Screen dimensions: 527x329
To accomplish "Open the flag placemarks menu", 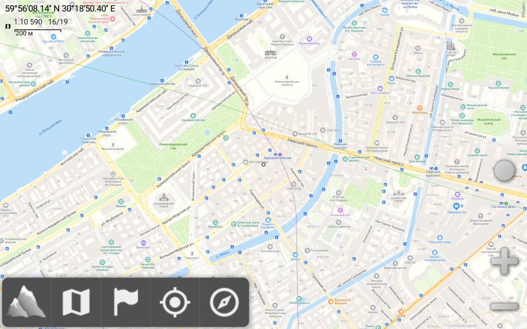I will (x=126, y=302).
